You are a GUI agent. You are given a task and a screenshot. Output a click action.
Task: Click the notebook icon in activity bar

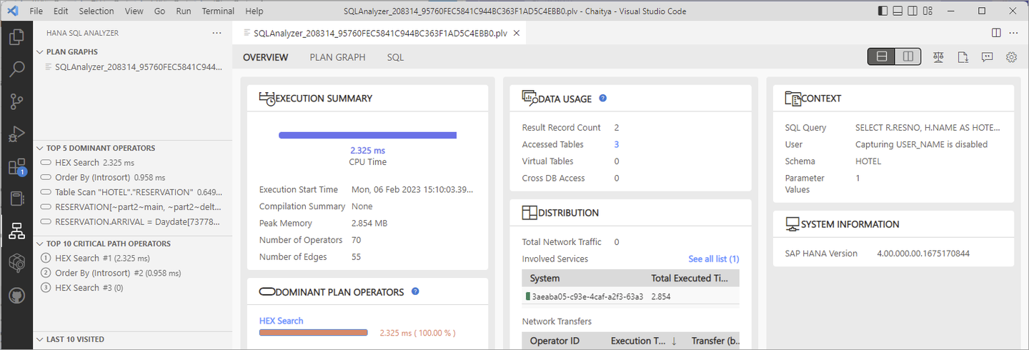point(16,199)
